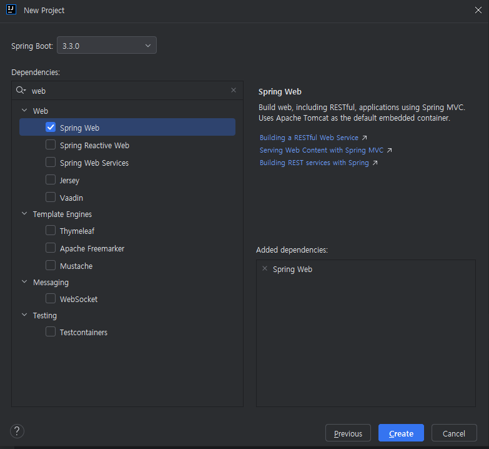
Task: Tick the Mustache checkbox
Action: (x=51, y=265)
